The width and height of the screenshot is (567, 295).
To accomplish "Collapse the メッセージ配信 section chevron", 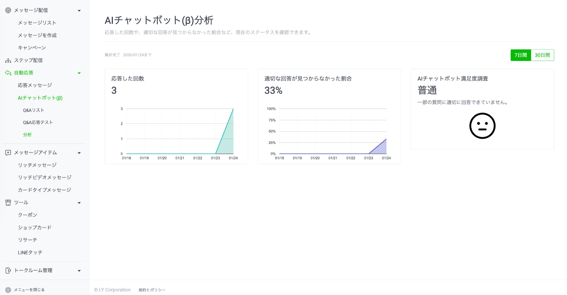I will [x=79, y=10].
